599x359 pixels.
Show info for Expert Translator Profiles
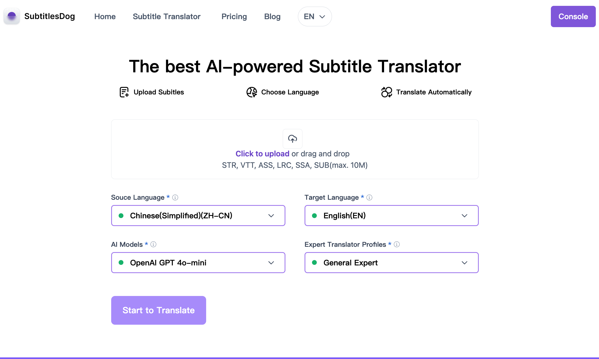click(397, 244)
